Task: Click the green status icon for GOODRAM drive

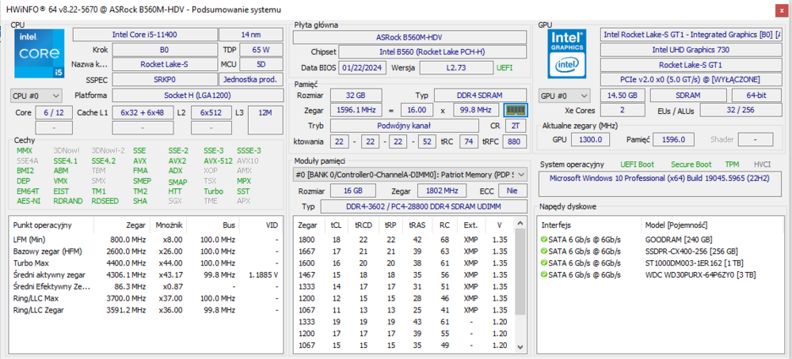Action: (x=544, y=240)
